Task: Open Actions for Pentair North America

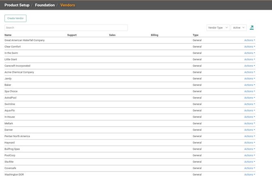Action: click(250, 136)
